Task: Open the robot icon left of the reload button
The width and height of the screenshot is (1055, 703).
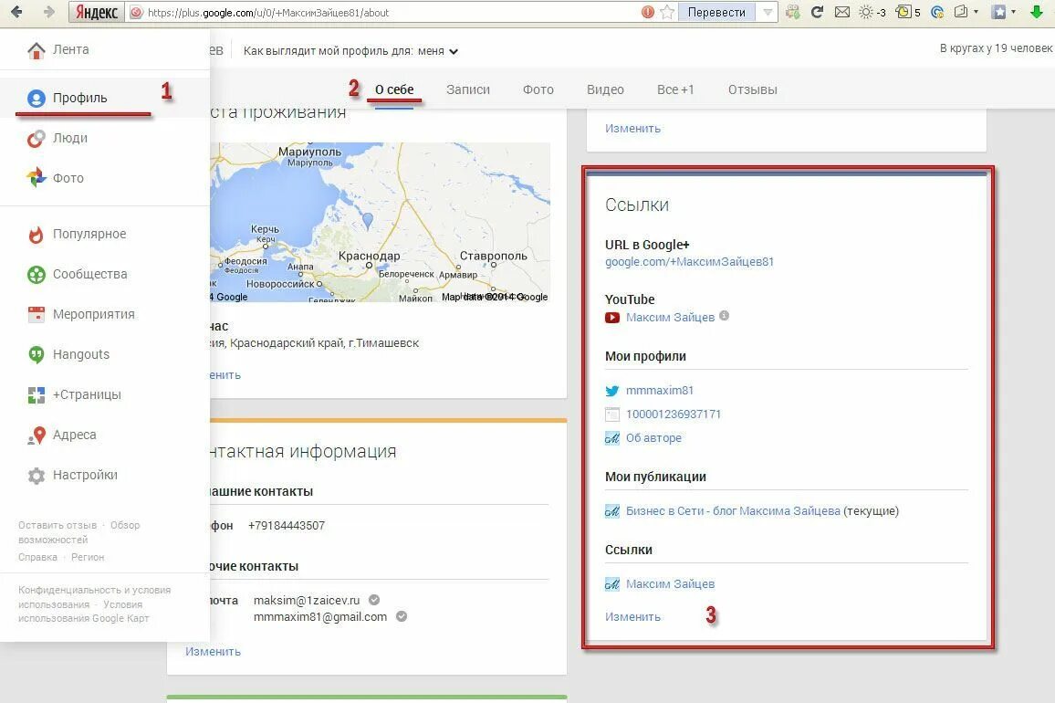Action: (x=792, y=12)
